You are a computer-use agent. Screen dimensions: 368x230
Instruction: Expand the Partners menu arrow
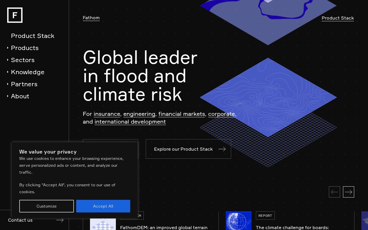tap(8, 84)
